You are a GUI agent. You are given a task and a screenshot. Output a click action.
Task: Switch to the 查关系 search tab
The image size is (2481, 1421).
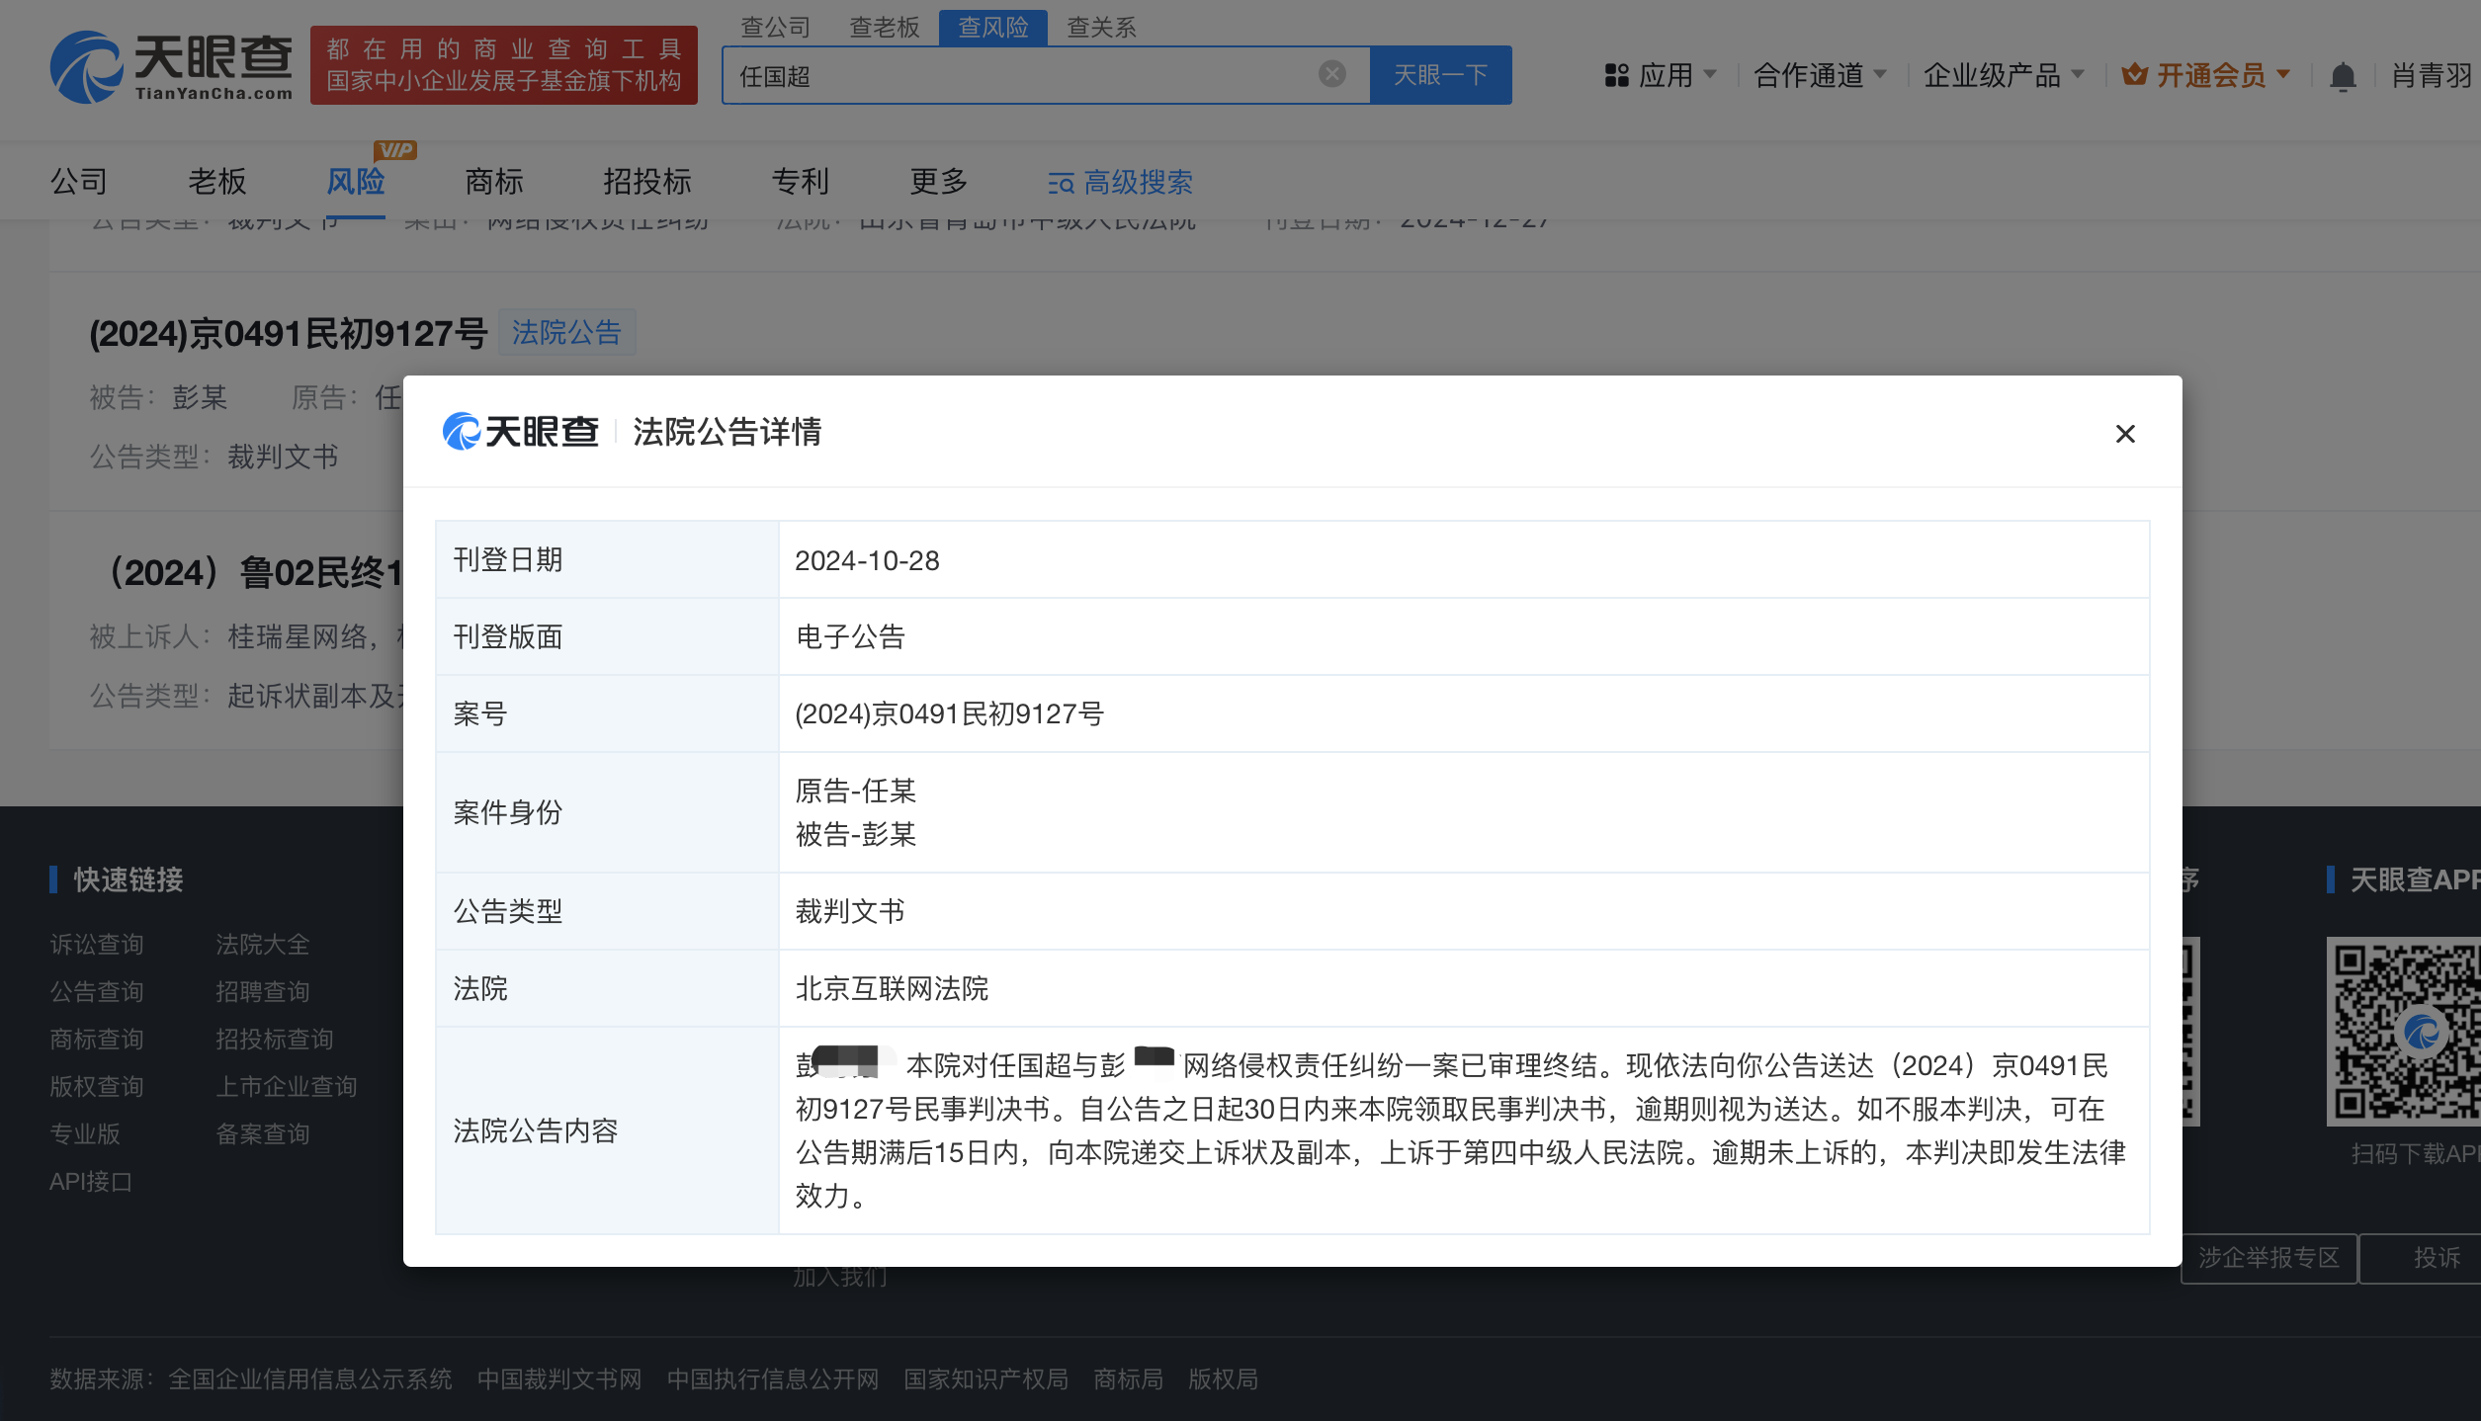1101,27
